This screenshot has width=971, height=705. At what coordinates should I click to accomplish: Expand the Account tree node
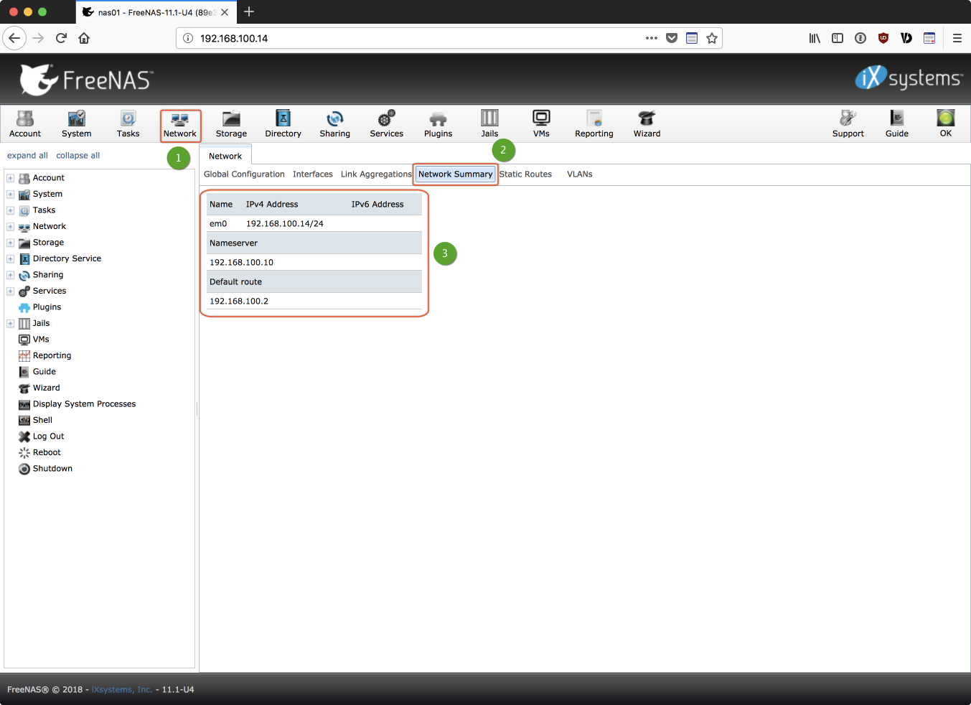click(10, 178)
